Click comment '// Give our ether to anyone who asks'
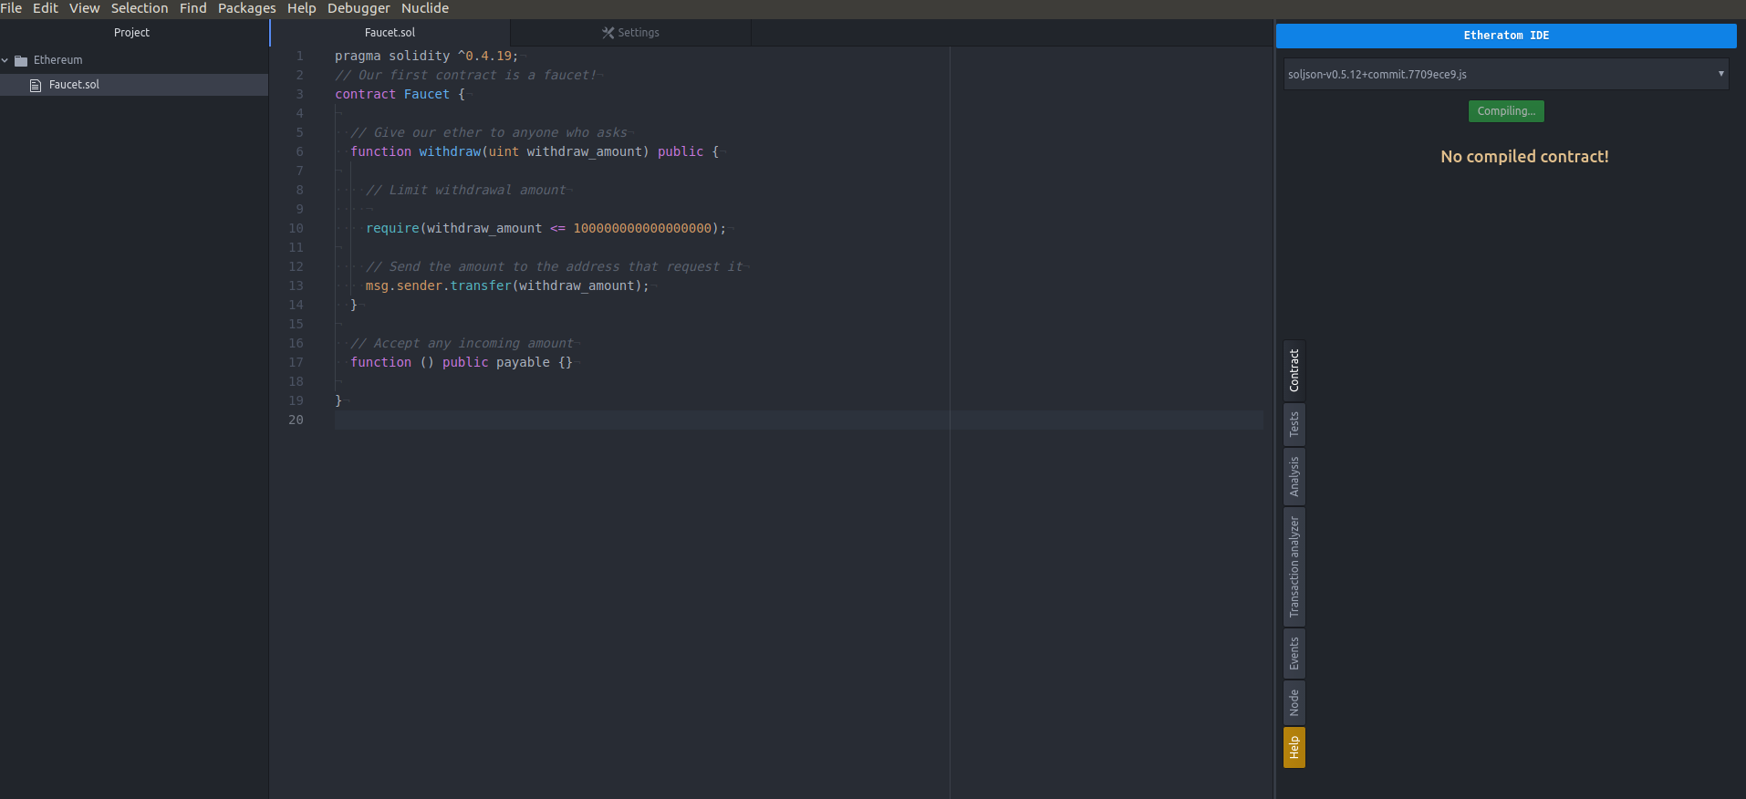 pos(489,133)
